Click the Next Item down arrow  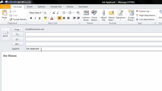click(23, 2)
